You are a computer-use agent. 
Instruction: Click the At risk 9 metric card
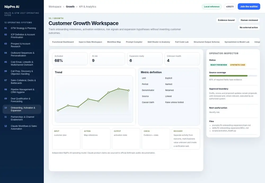tap(107, 59)
